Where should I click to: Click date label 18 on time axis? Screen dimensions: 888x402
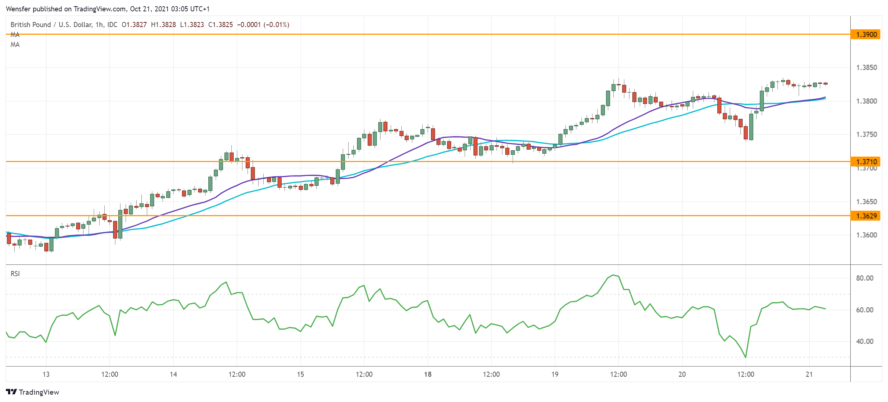pyautogui.click(x=427, y=374)
